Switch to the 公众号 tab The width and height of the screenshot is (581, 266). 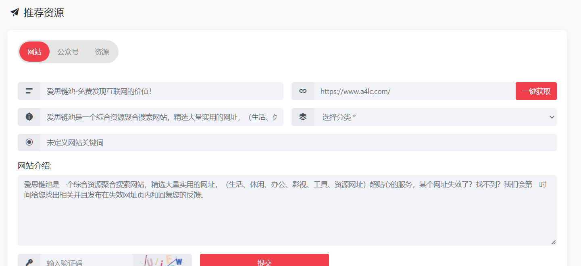[68, 52]
